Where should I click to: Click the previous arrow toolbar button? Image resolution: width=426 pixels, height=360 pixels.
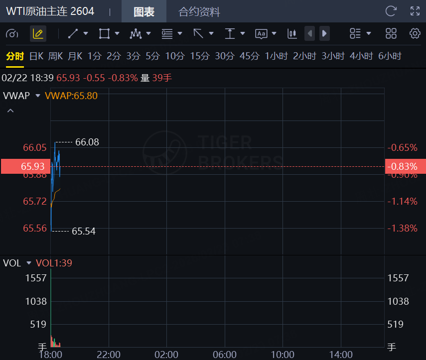pyautogui.click(x=310, y=33)
